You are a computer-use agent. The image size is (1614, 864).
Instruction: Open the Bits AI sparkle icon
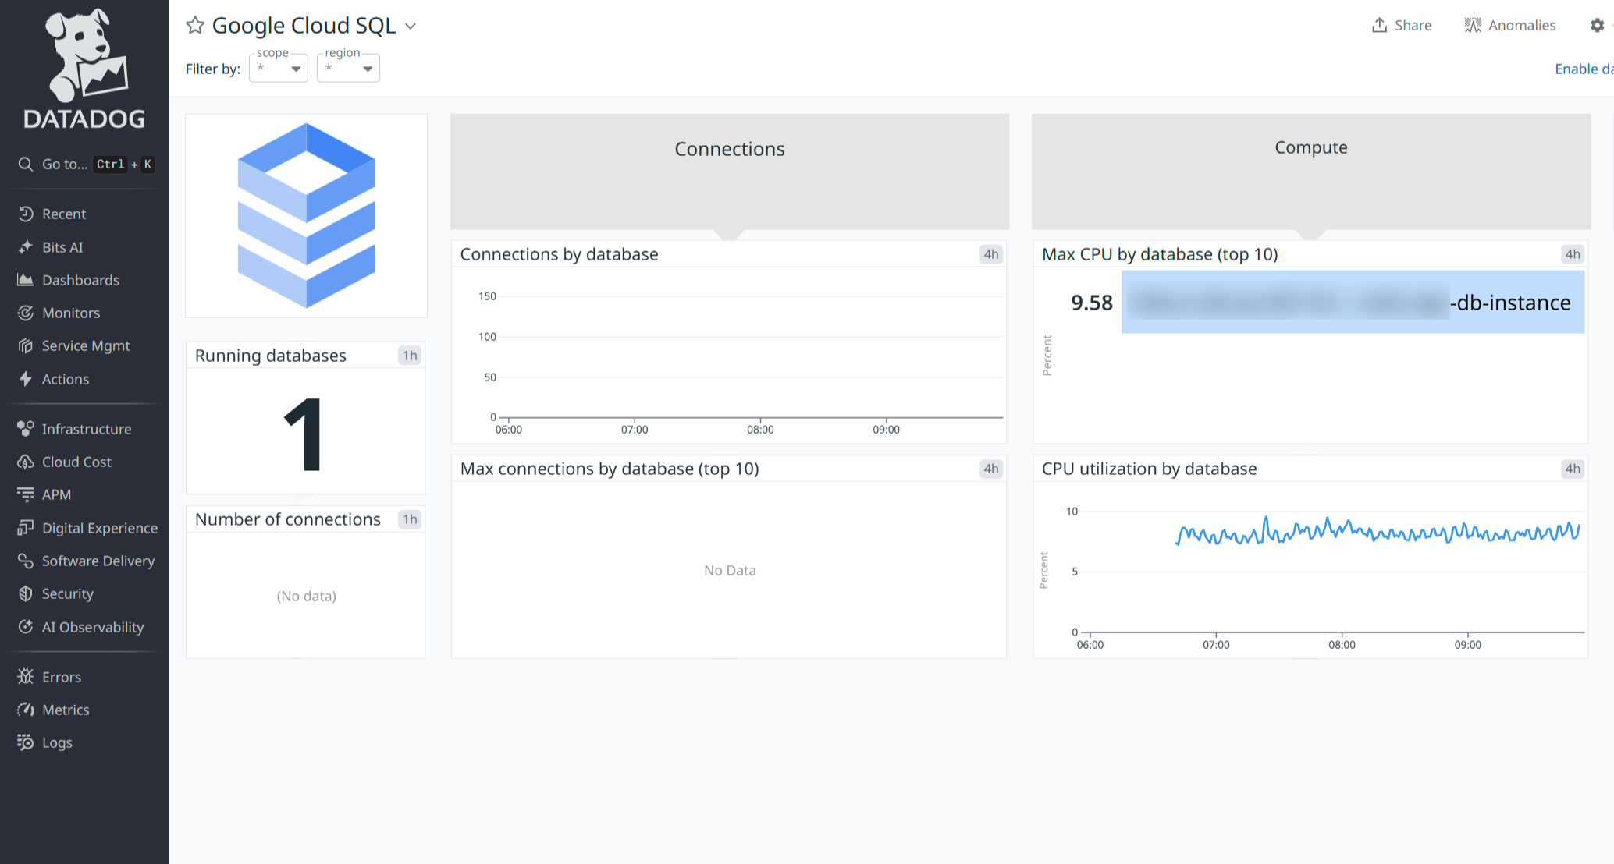coord(26,247)
